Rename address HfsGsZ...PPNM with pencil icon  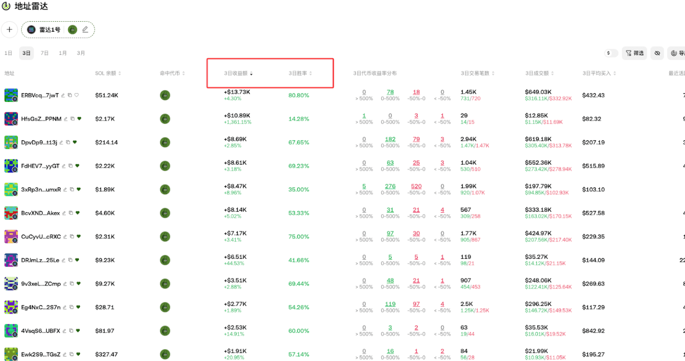tap(66, 119)
